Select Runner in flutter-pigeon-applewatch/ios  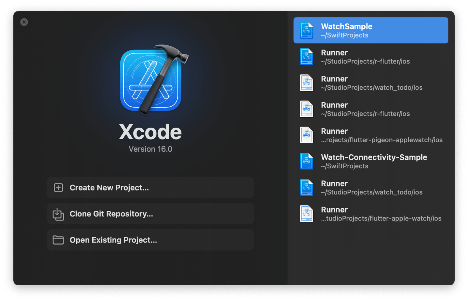(371, 135)
